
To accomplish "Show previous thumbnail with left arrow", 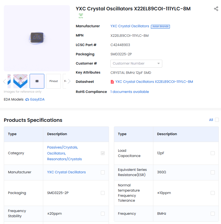I will (4, 81).
